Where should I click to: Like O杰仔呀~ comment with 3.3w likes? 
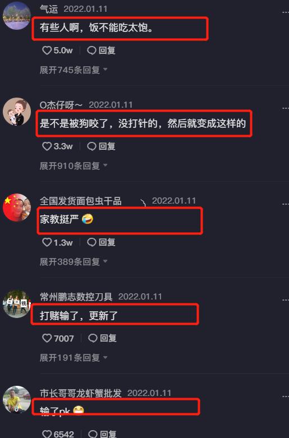coord(47,146)
